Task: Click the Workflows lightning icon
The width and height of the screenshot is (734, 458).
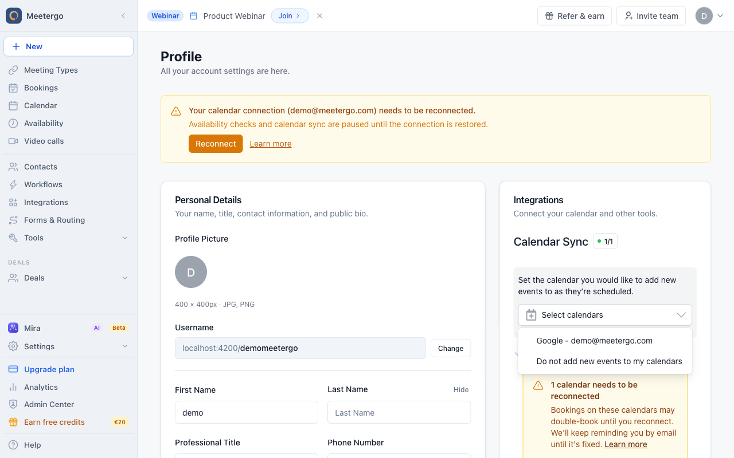Action: point(13,184)
